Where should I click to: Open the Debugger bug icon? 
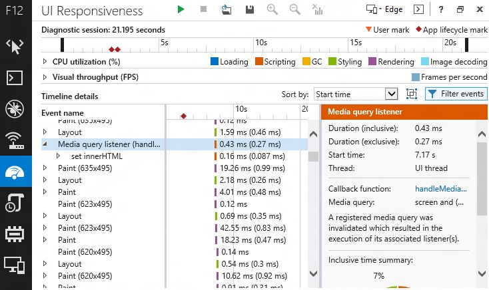pos(15,109)
